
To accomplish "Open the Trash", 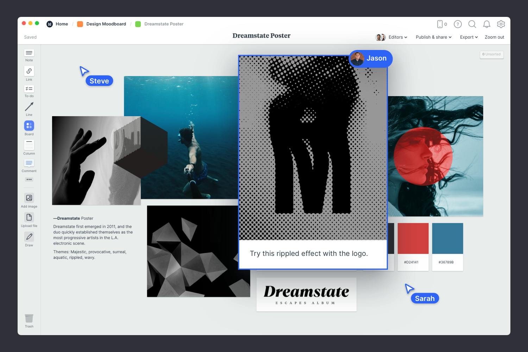I will (x=29, y=318).
